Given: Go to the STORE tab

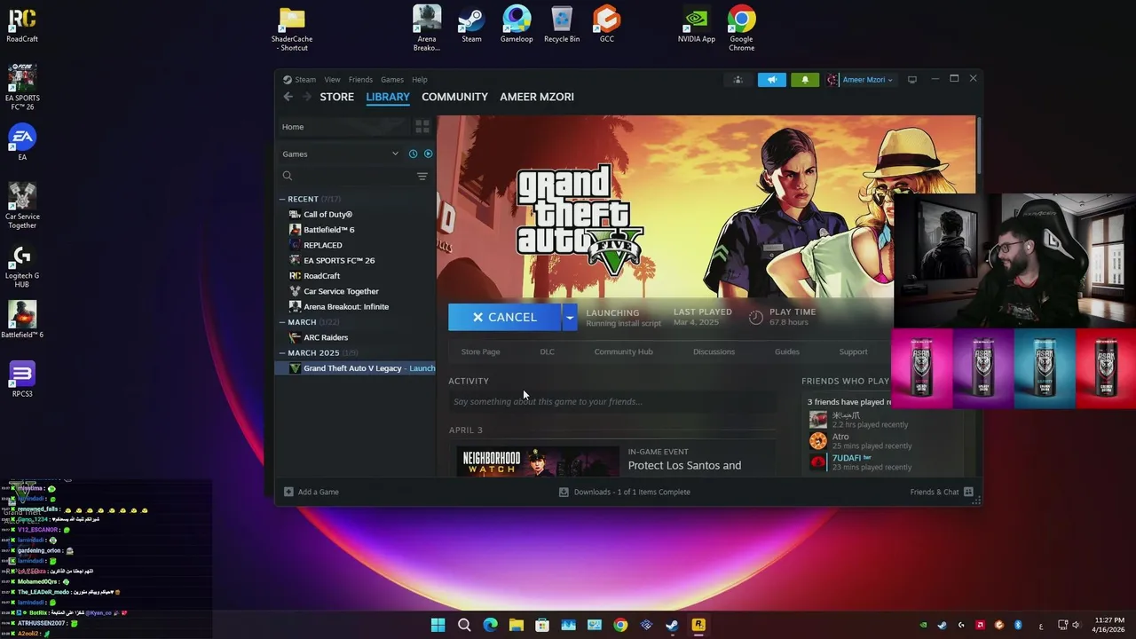Looking at the screenshot, I should click(x=336, y=97).
